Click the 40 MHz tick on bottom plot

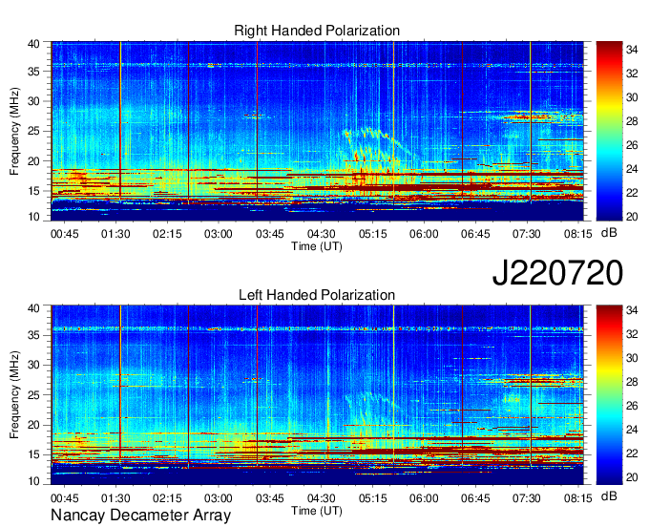pyautogui.click(x=33, y=308)
